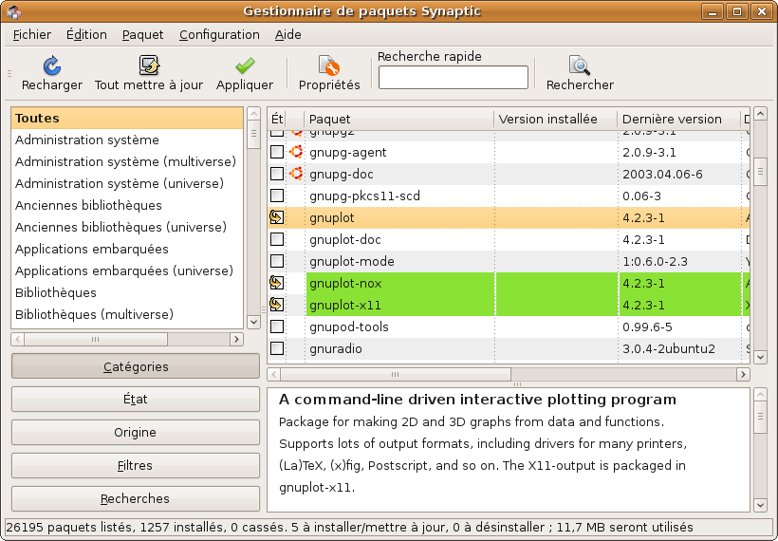Click the Synaptic app icon in title bar

[x=14, y=11]
